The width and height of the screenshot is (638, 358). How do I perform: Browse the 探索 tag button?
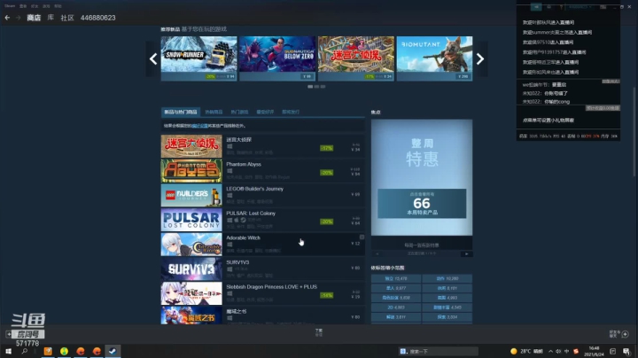[447, 317]
